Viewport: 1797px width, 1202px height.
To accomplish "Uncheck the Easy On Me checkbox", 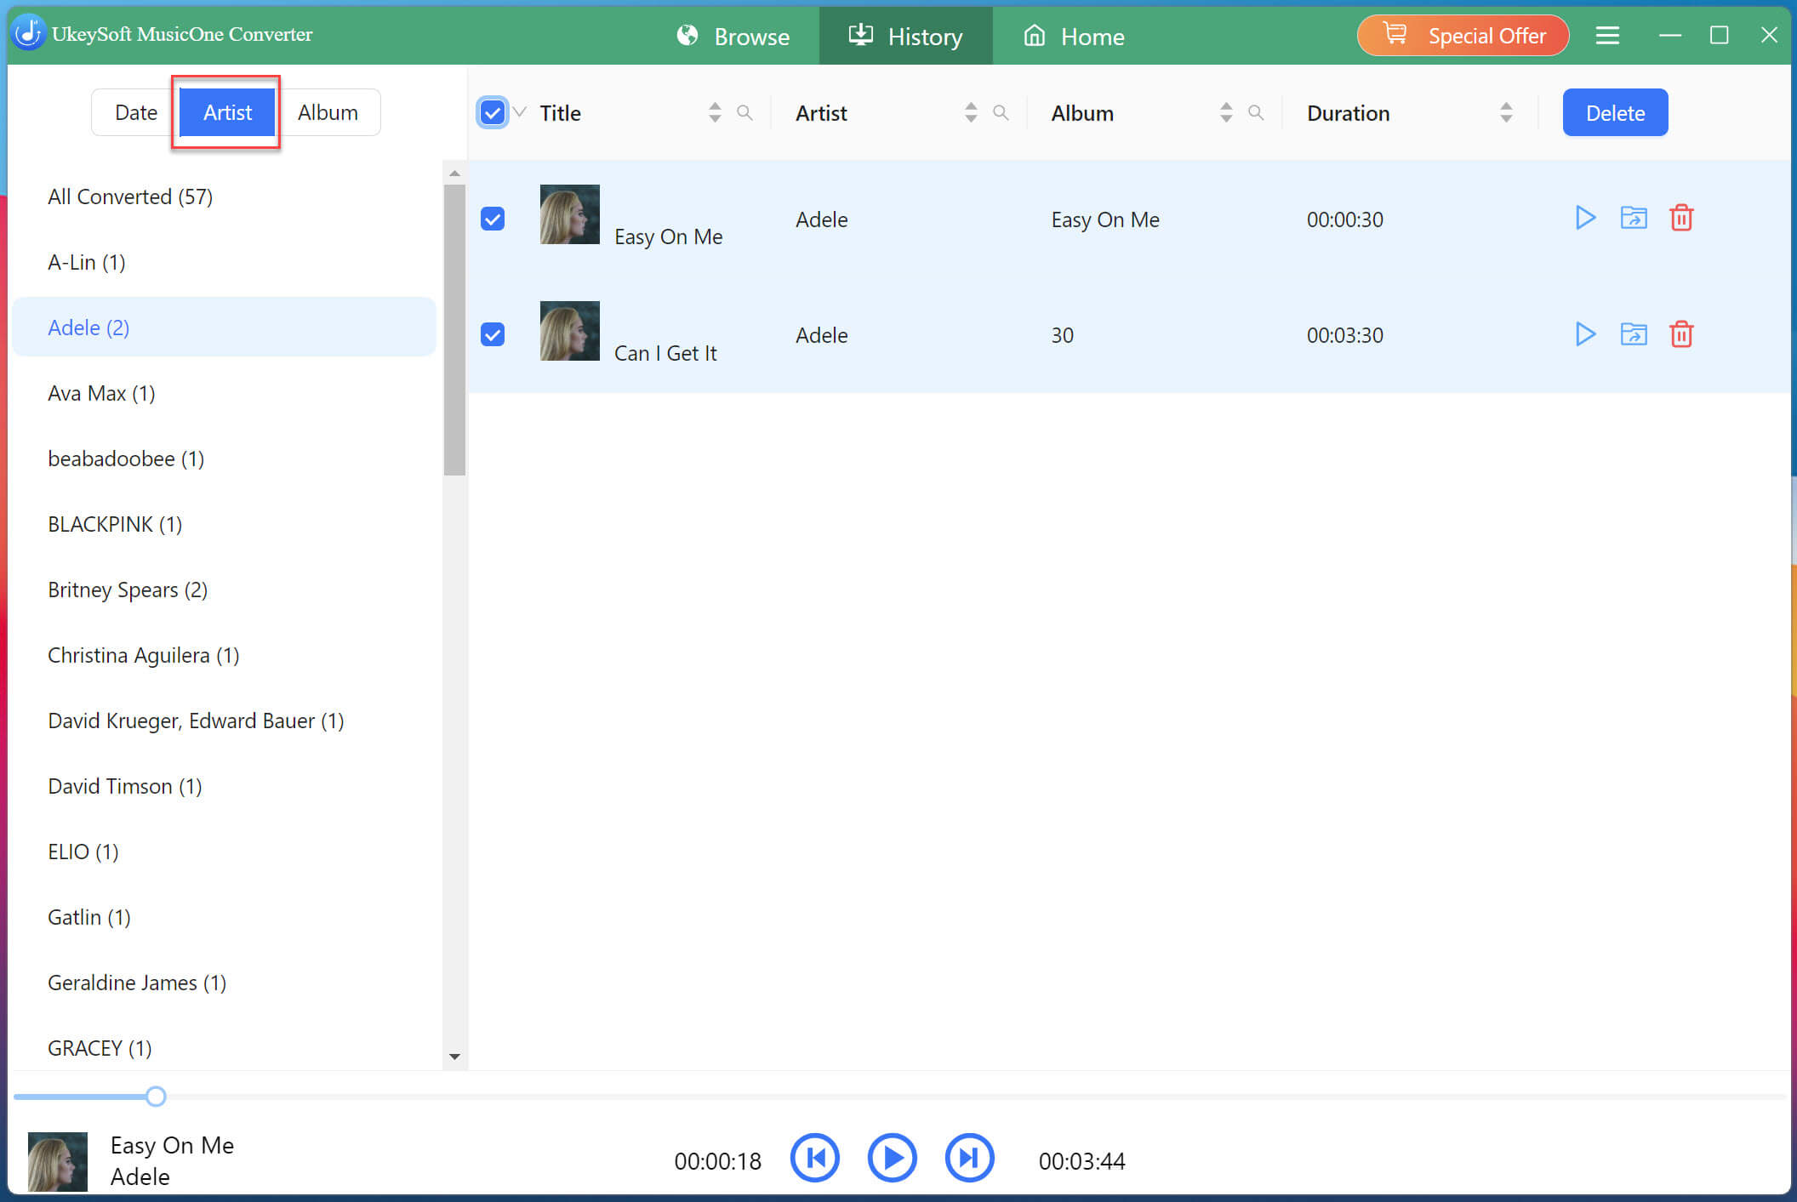I will pyautogui.click(x=493, y=219).
